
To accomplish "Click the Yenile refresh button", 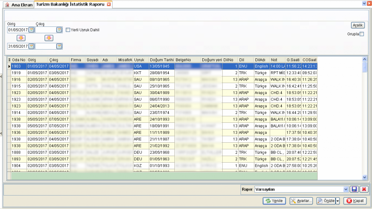I will (274, 201).
